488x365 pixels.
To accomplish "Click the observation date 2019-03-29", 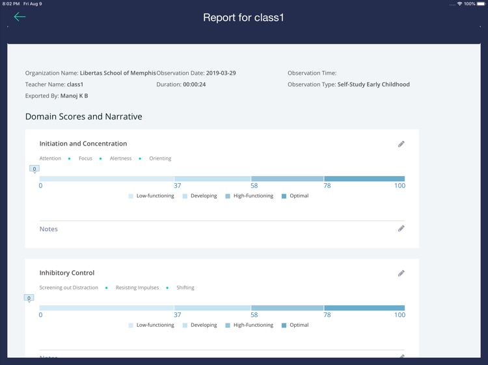I will click(221, 73).
